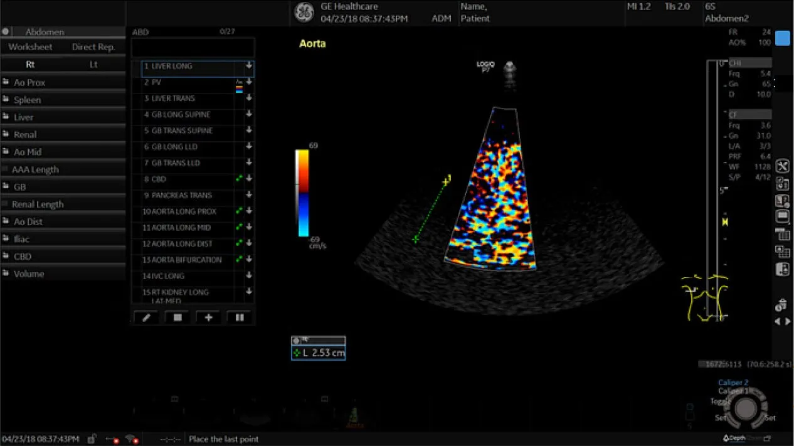794x446 pixels.
Task: Select the Lt side toggle
Action: (93, 64)
